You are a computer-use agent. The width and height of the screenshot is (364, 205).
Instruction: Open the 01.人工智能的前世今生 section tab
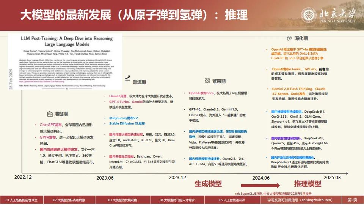click(x=22, y=200)
